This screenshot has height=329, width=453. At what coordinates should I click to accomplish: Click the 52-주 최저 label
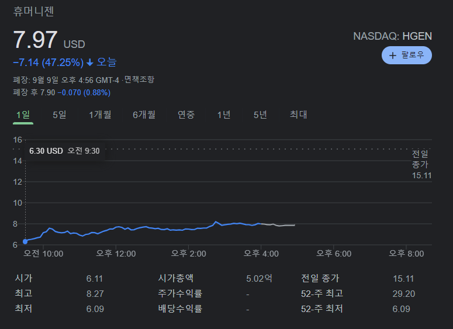[322, 309]
